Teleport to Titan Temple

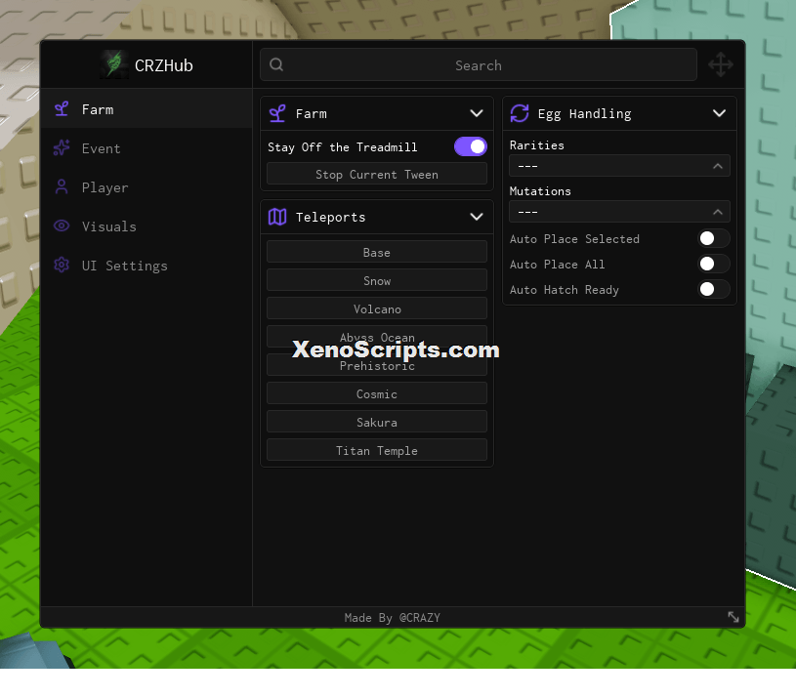377,450
